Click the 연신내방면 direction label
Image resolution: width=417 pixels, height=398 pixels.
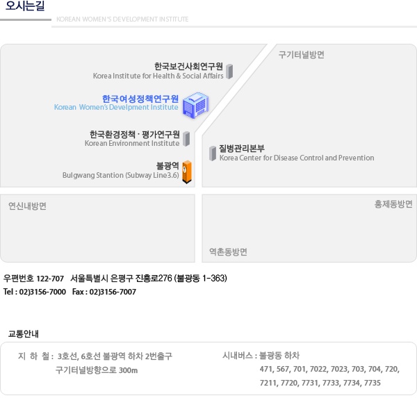[x=27, y=206]
